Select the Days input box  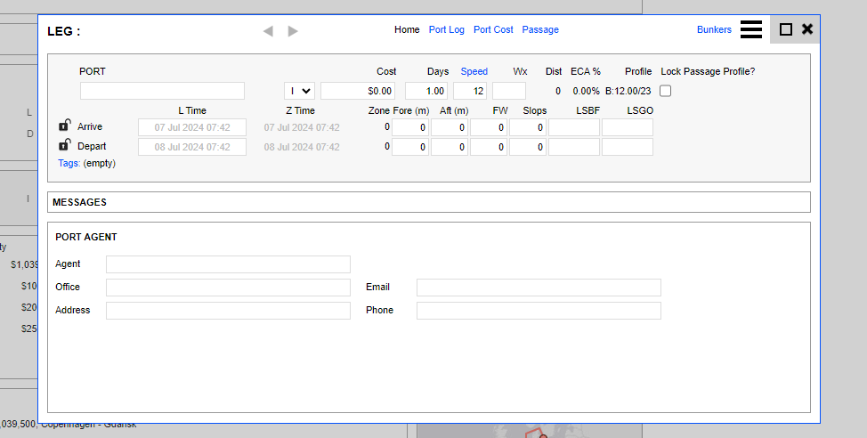[426, 91]
